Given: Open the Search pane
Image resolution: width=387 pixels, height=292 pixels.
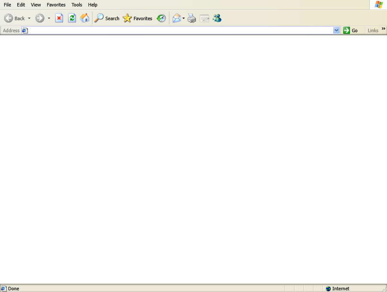Looking at the screenshot, I should [107, 18].
